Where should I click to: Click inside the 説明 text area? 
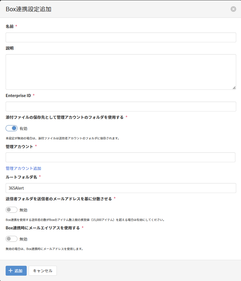121,72
